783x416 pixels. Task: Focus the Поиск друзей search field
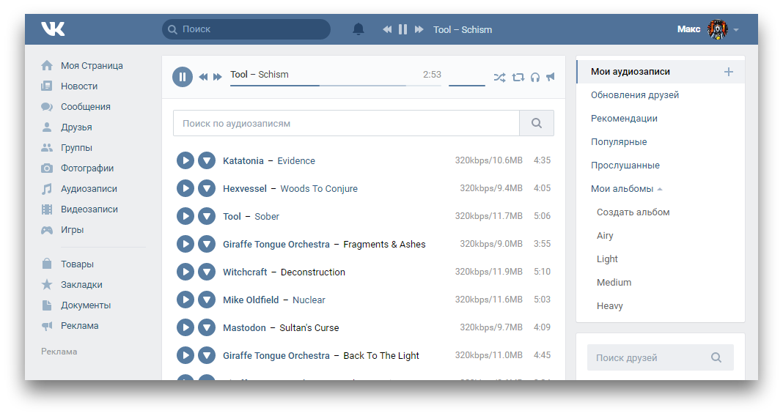click(x=649, y=358)
